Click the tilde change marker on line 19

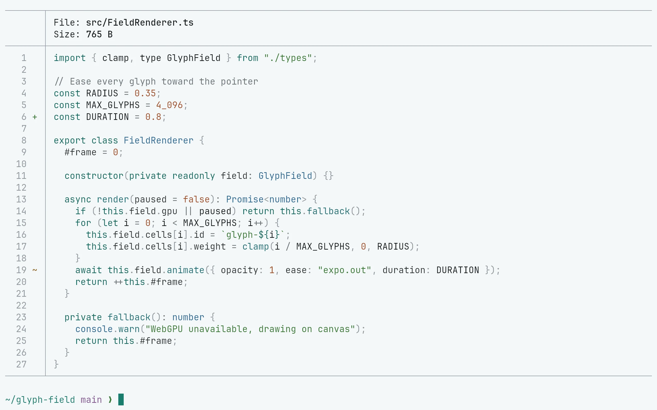(x=35, y=270)
